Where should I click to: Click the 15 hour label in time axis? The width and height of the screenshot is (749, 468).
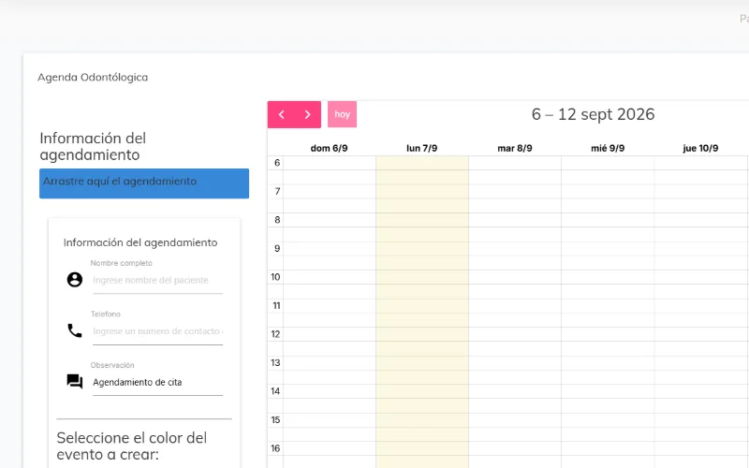(275, 420)
